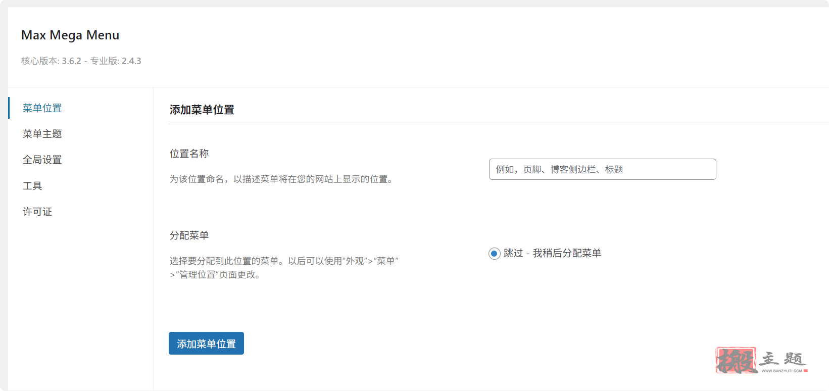The height and width of the screenshot is (391, 829).
Task: Select the 跳过 - 我稍后分配菜单 radio button
Action: (495, 254)
